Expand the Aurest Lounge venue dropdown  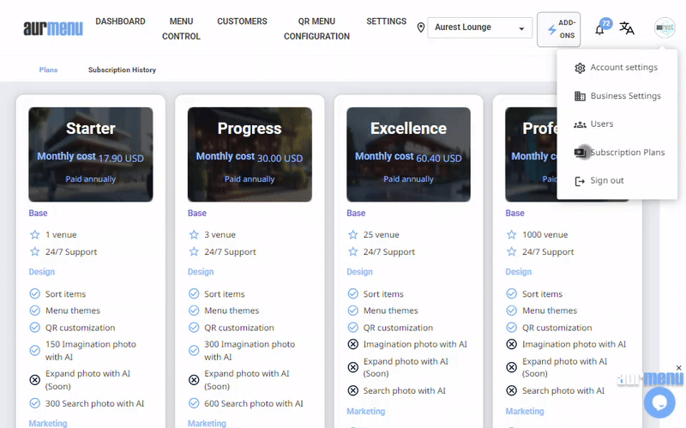521,28
